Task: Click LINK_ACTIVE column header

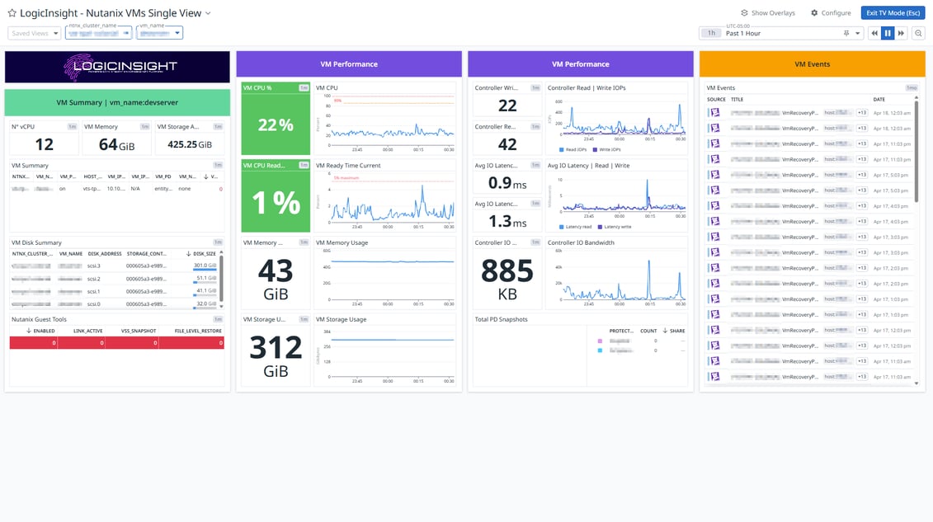Action: [x=87, y=331]
